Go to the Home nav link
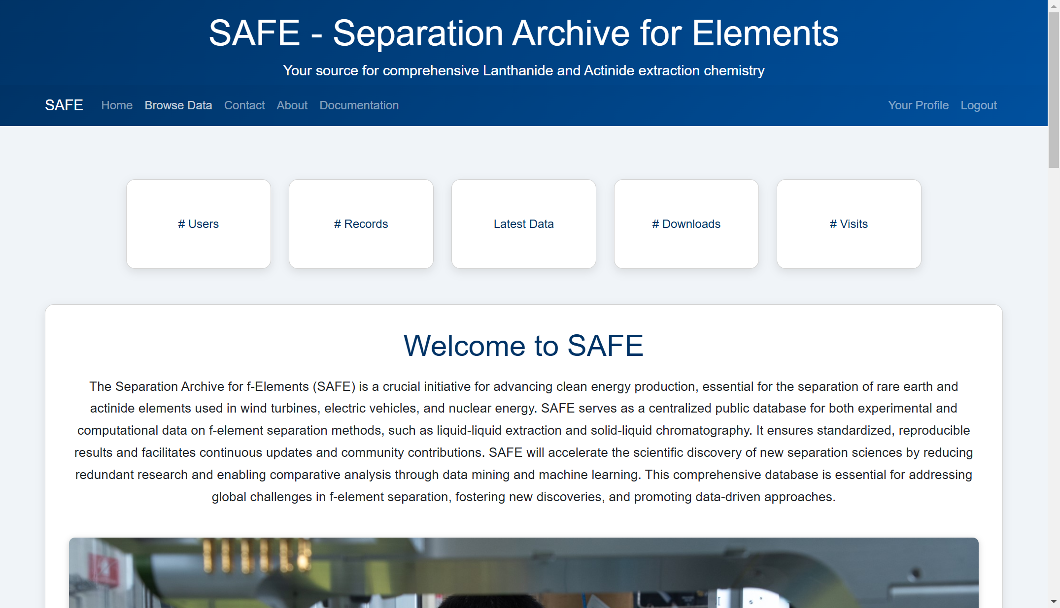This screenshot has height=608, width=1060. point(117,105)
